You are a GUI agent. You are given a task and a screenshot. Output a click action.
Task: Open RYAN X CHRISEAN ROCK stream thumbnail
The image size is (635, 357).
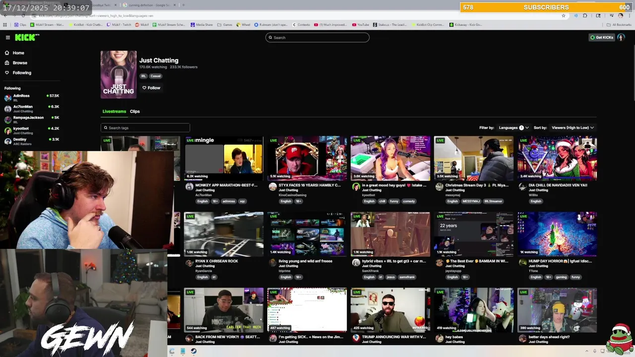click(224, 234)
